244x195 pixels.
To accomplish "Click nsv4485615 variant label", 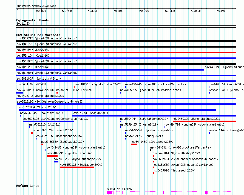I will 151,90.
